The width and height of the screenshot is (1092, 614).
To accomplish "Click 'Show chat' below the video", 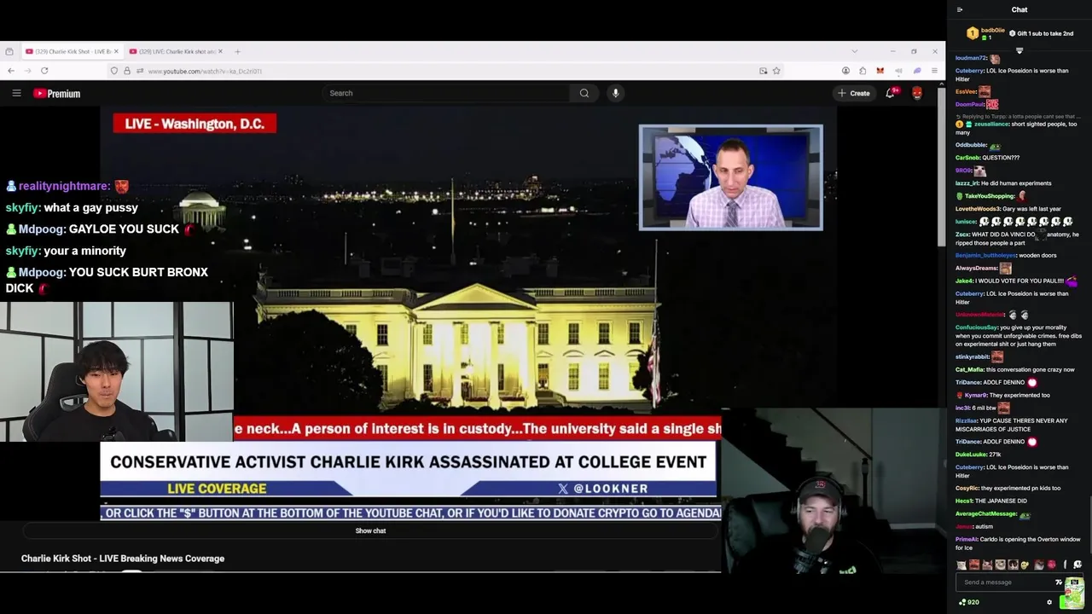I will click(x=370, y=530).
